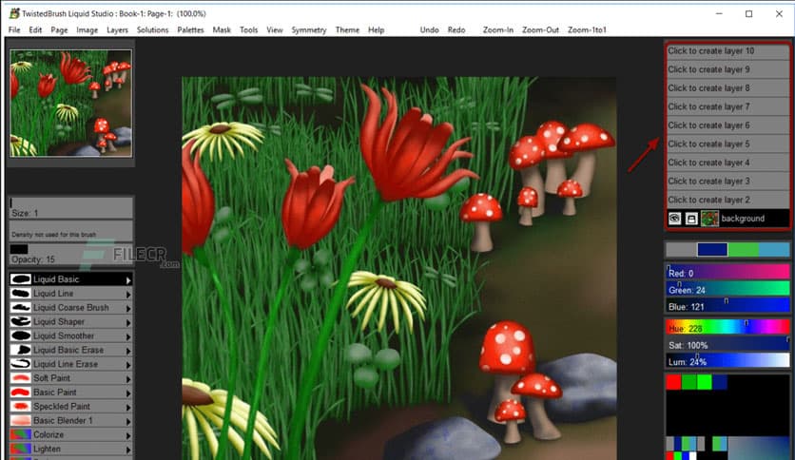Viewport: 795px width, 460px height.
Task: Pick the Liquid Coarse Brush icon
Action: point(21,308)
